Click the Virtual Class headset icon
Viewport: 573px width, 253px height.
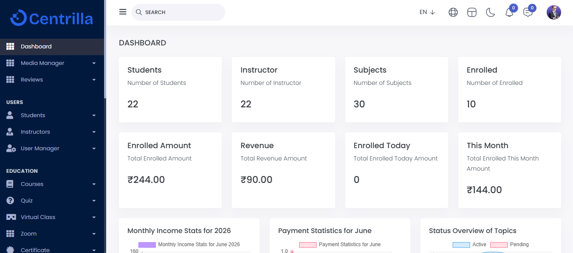pyautogui.click(x=11, y=217)
